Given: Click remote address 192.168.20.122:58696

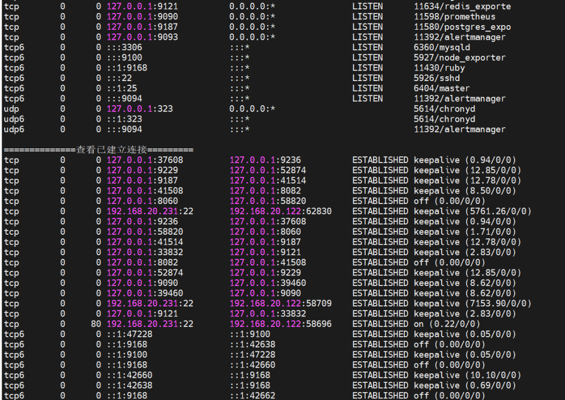Looking at the screenshot, I should (x=281, y=324).
